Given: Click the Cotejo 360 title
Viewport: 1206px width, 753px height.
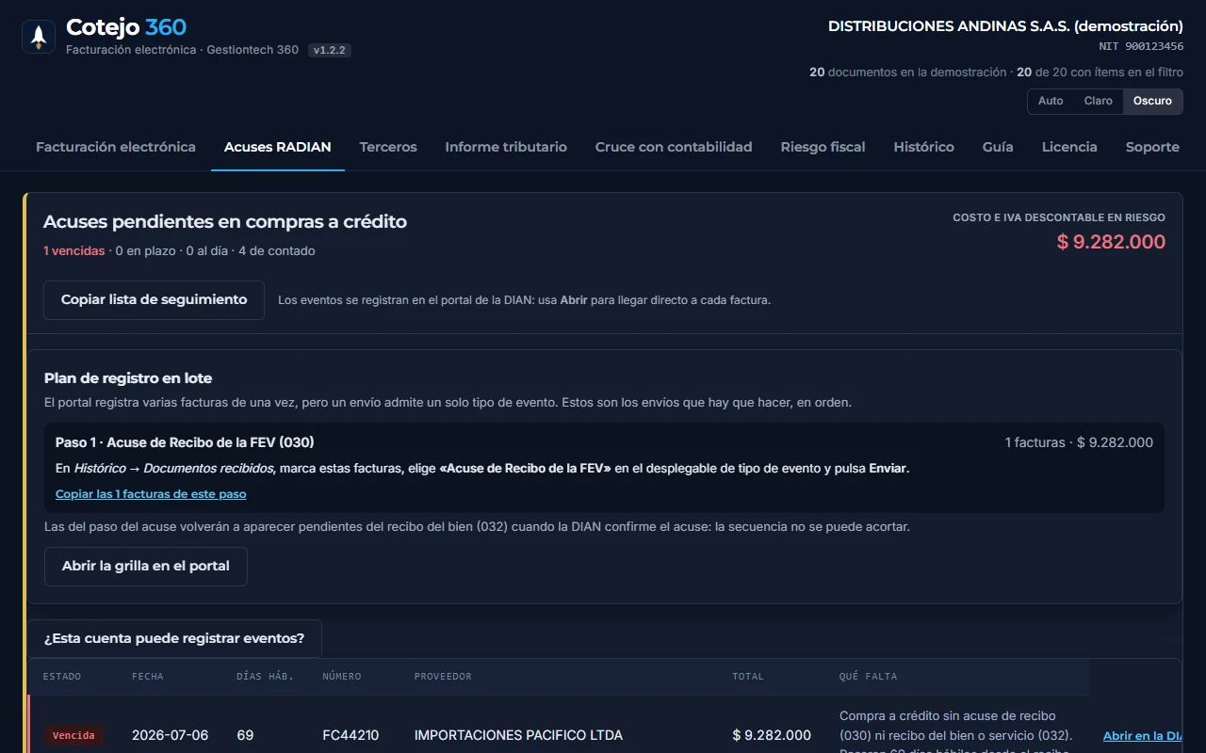Looking at the screenshot, I should (126, 27).
